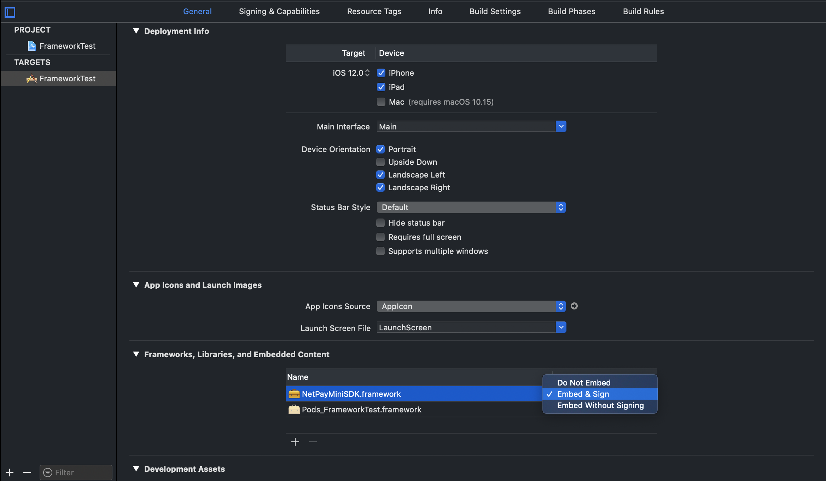This screenshot has height=481, width=826.
Task: Choose Do Not Embed from the menu
Action: point(584,383)
